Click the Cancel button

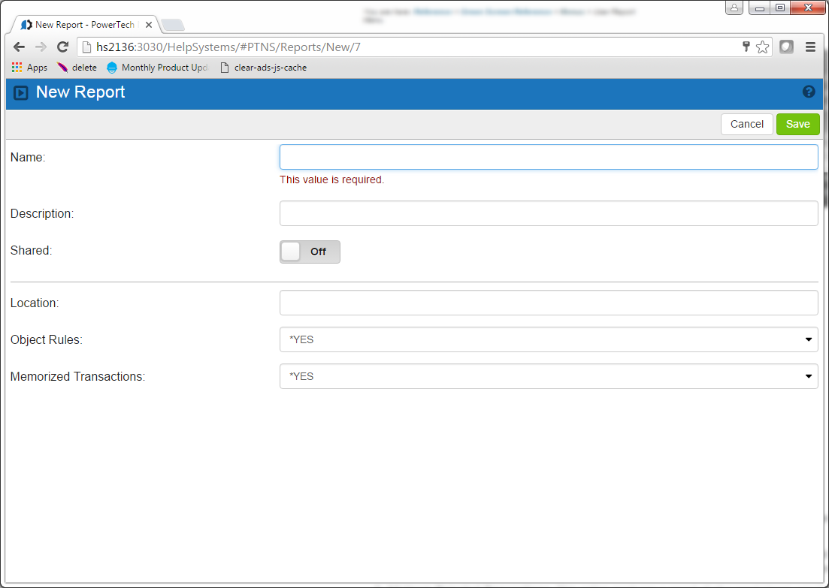(x=746, y=124)
